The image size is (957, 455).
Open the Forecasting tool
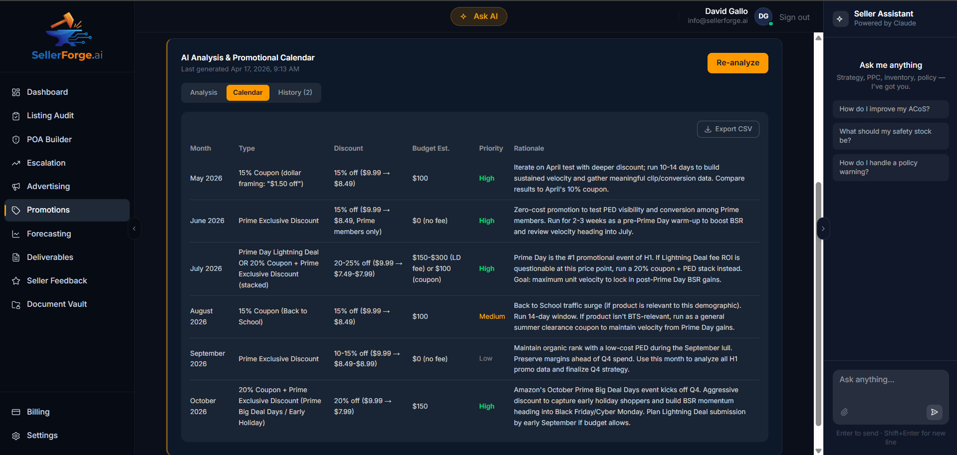[49, 233]
